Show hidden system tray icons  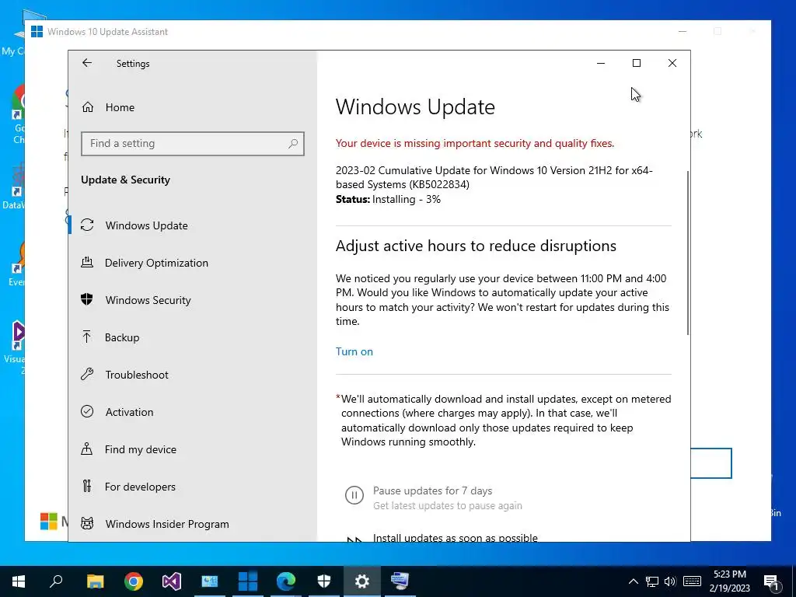(x=633, y=581)
